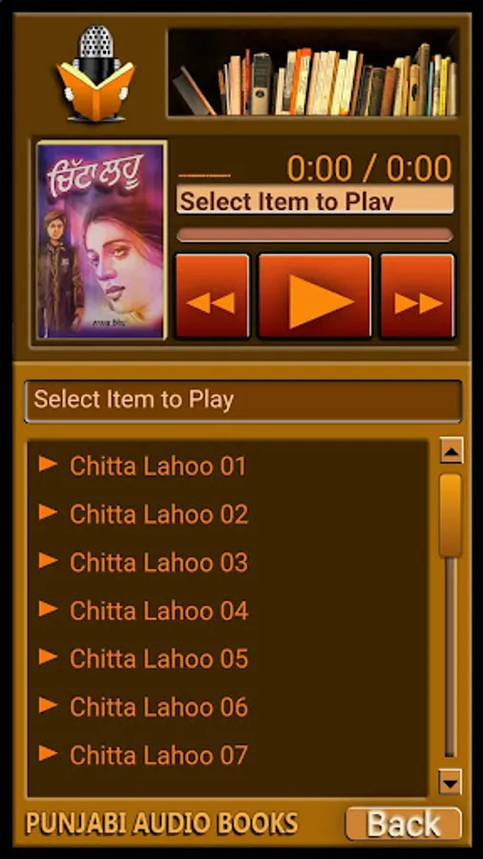
Task: Click the large play button
Action: click(315, 297)
